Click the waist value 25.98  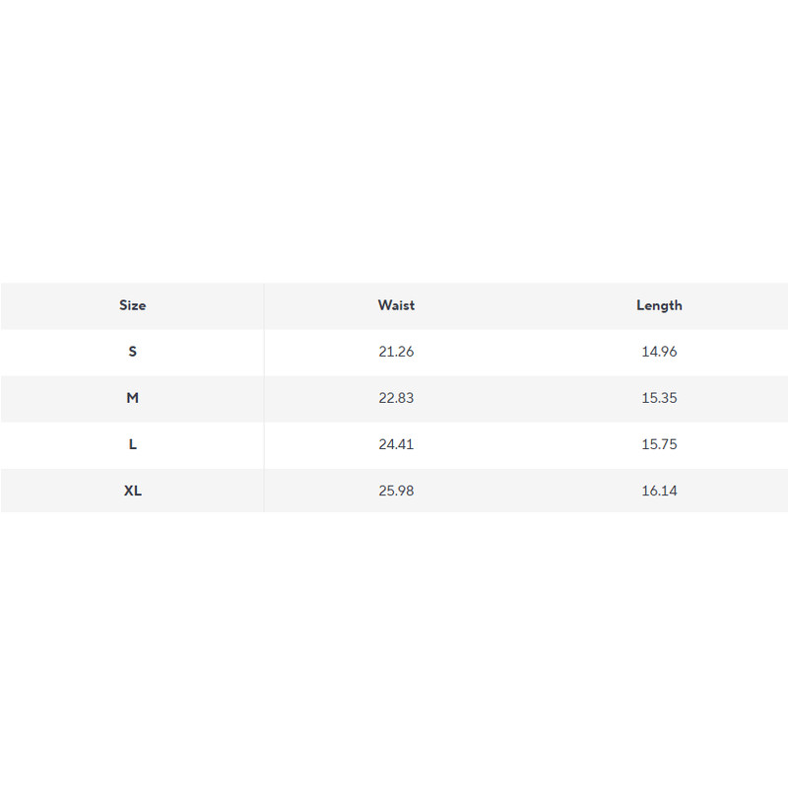pos(396,491)
